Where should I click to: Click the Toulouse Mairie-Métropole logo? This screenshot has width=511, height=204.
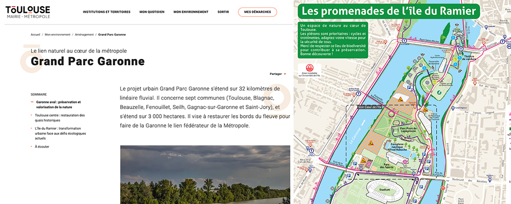click(28, 12)
